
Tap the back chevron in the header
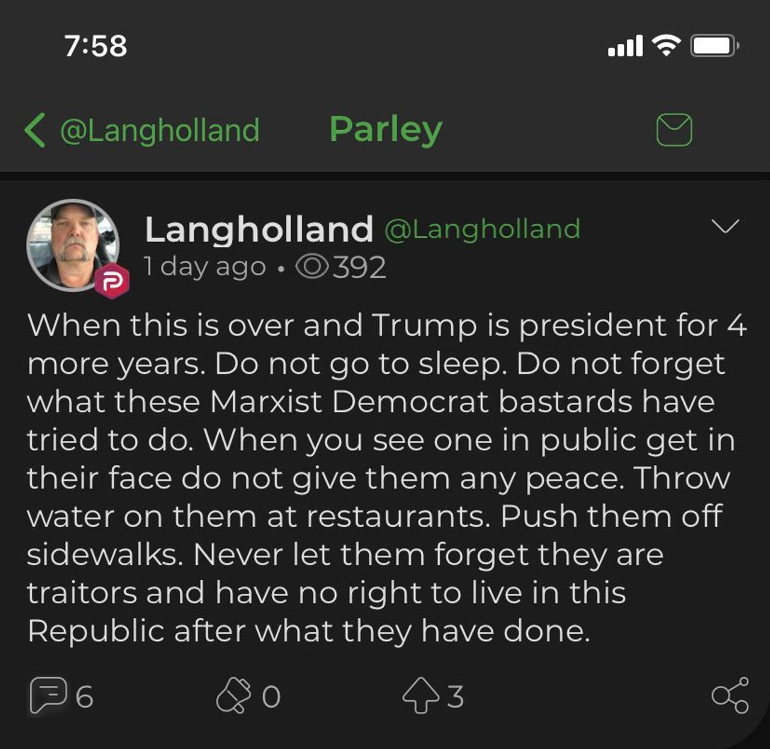(35, 130)
